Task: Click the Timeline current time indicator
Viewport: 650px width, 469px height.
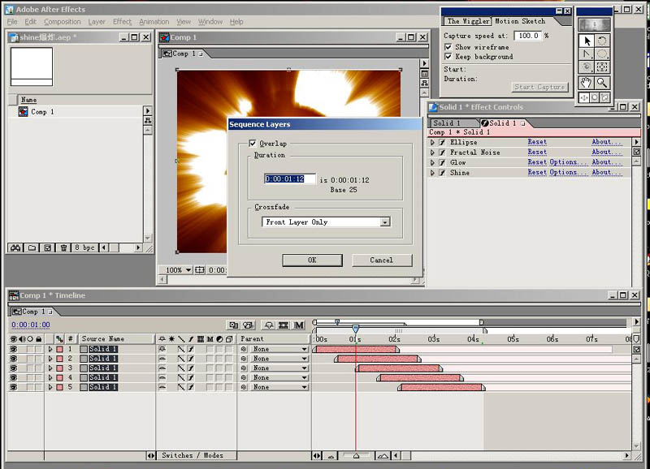Action: click(x=355, y=329)
